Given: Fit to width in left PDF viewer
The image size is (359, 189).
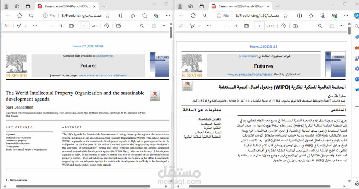Looking at the screenshot, I should coord(72,26).
